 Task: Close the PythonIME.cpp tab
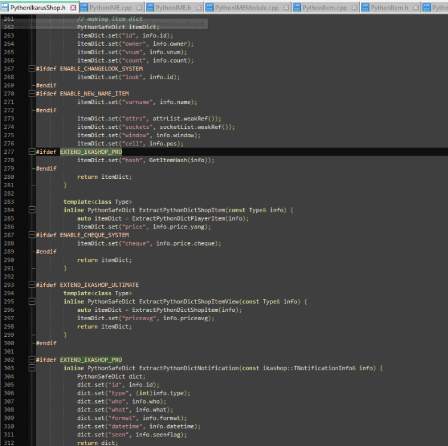coord(139,8)
